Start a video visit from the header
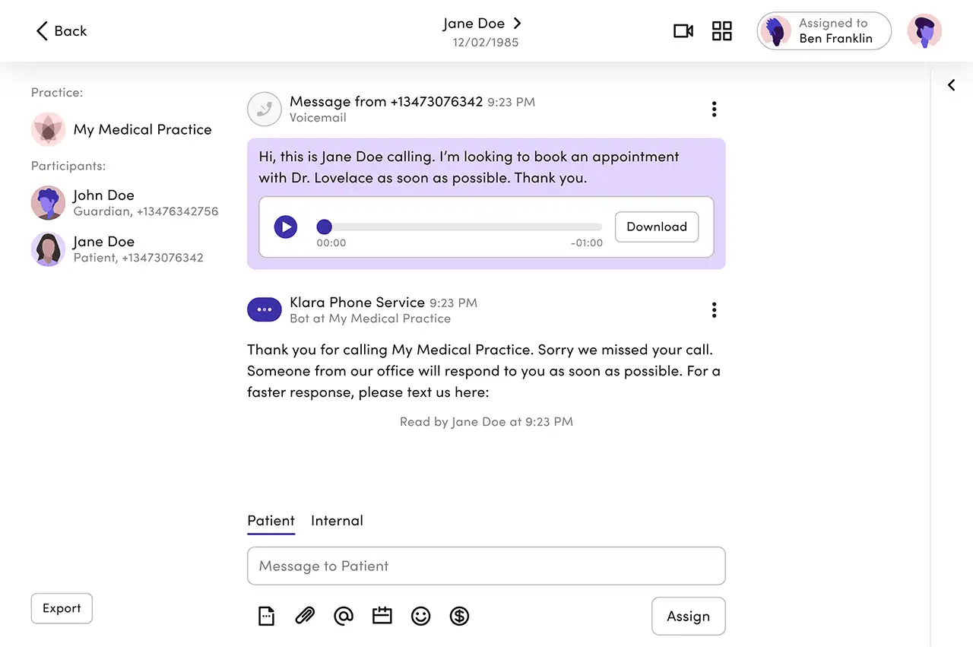 pyautogui.click(x=683, y=31)
